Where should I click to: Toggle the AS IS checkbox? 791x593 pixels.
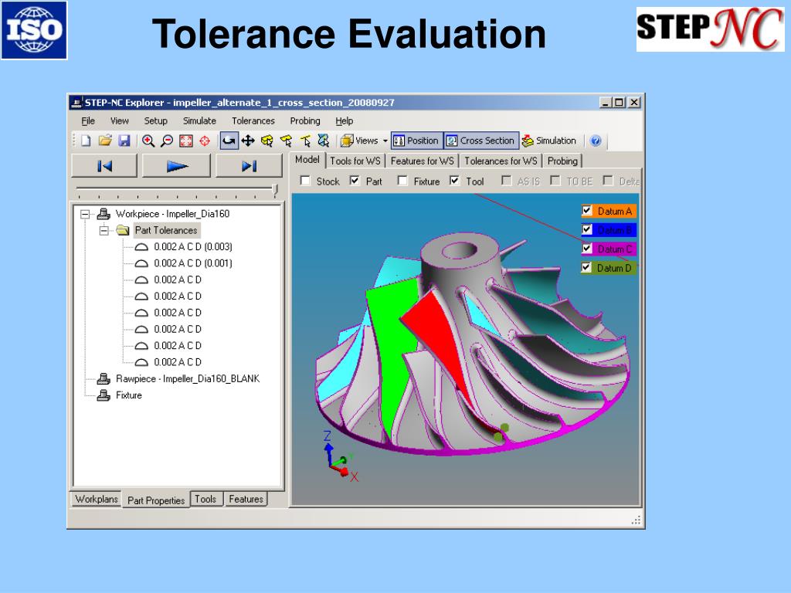coord(507,181)
